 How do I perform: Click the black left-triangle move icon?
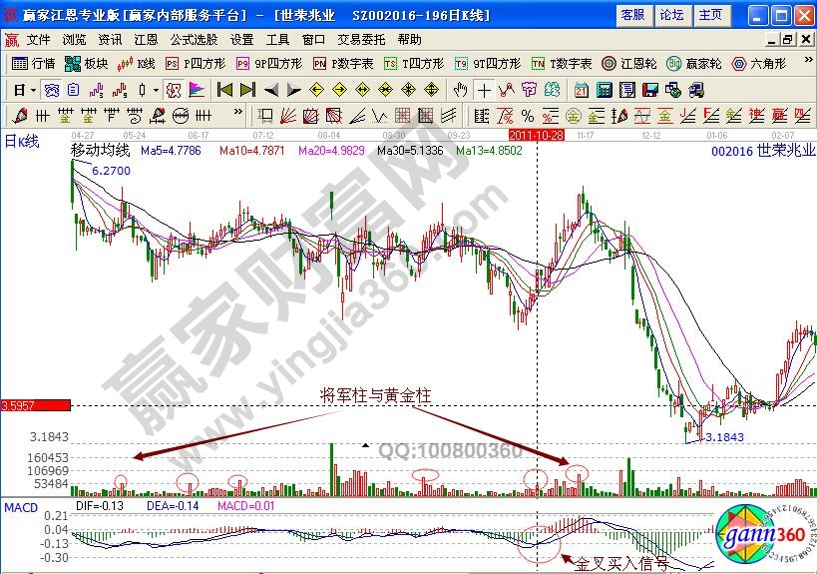tap(271, 90)
